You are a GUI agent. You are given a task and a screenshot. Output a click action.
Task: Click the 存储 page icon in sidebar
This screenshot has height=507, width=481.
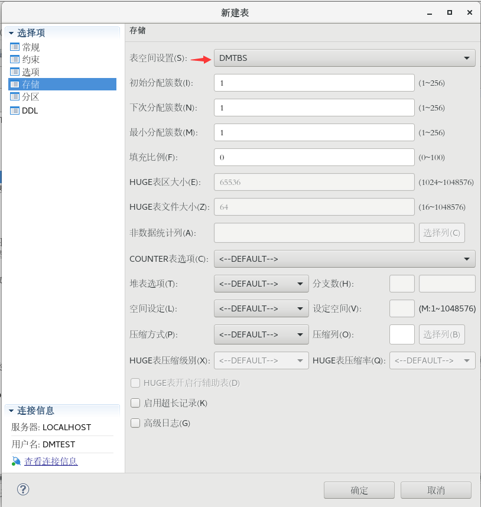(x=15, y=84)
